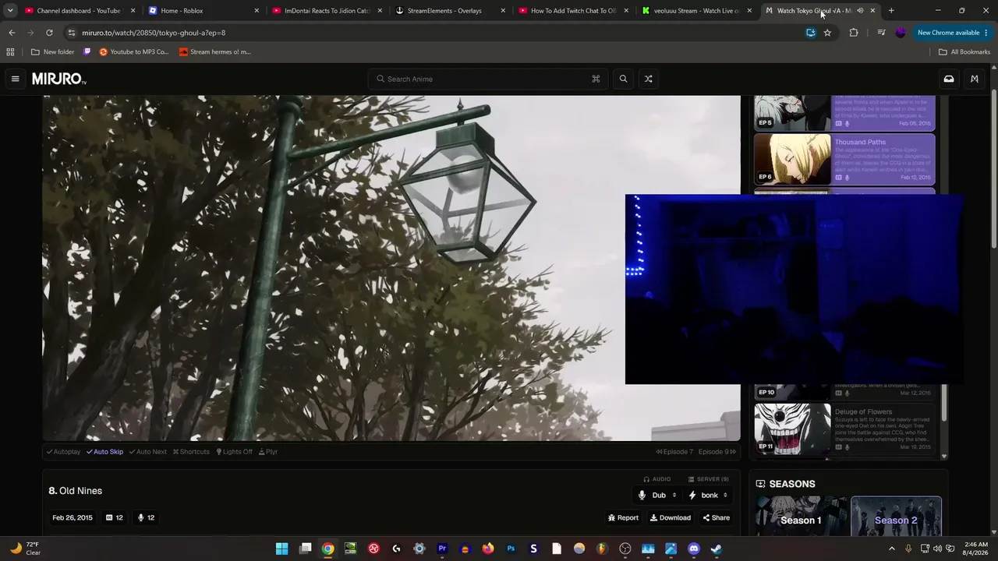
Task: Open Youtube to MP3 bookmark
Action: pos(133,52)
